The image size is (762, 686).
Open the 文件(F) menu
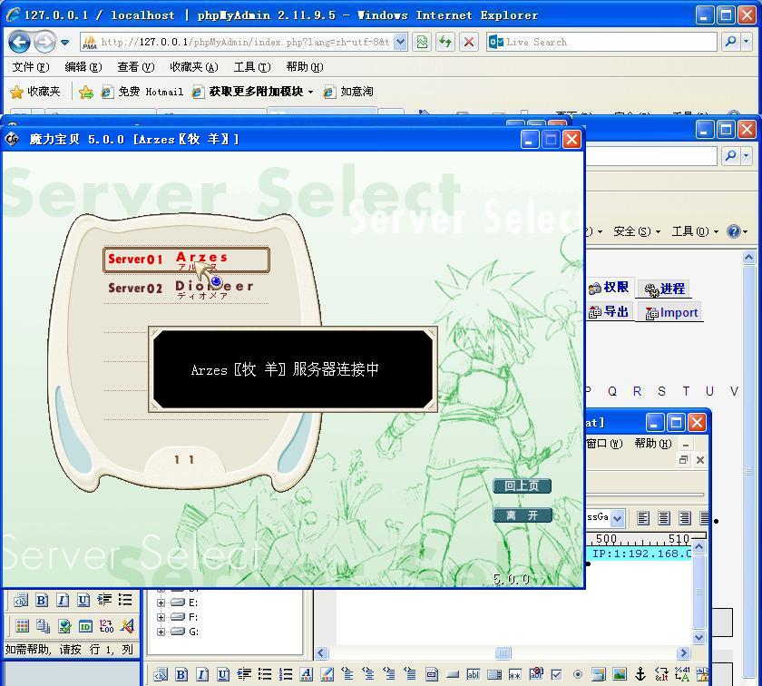31,67
